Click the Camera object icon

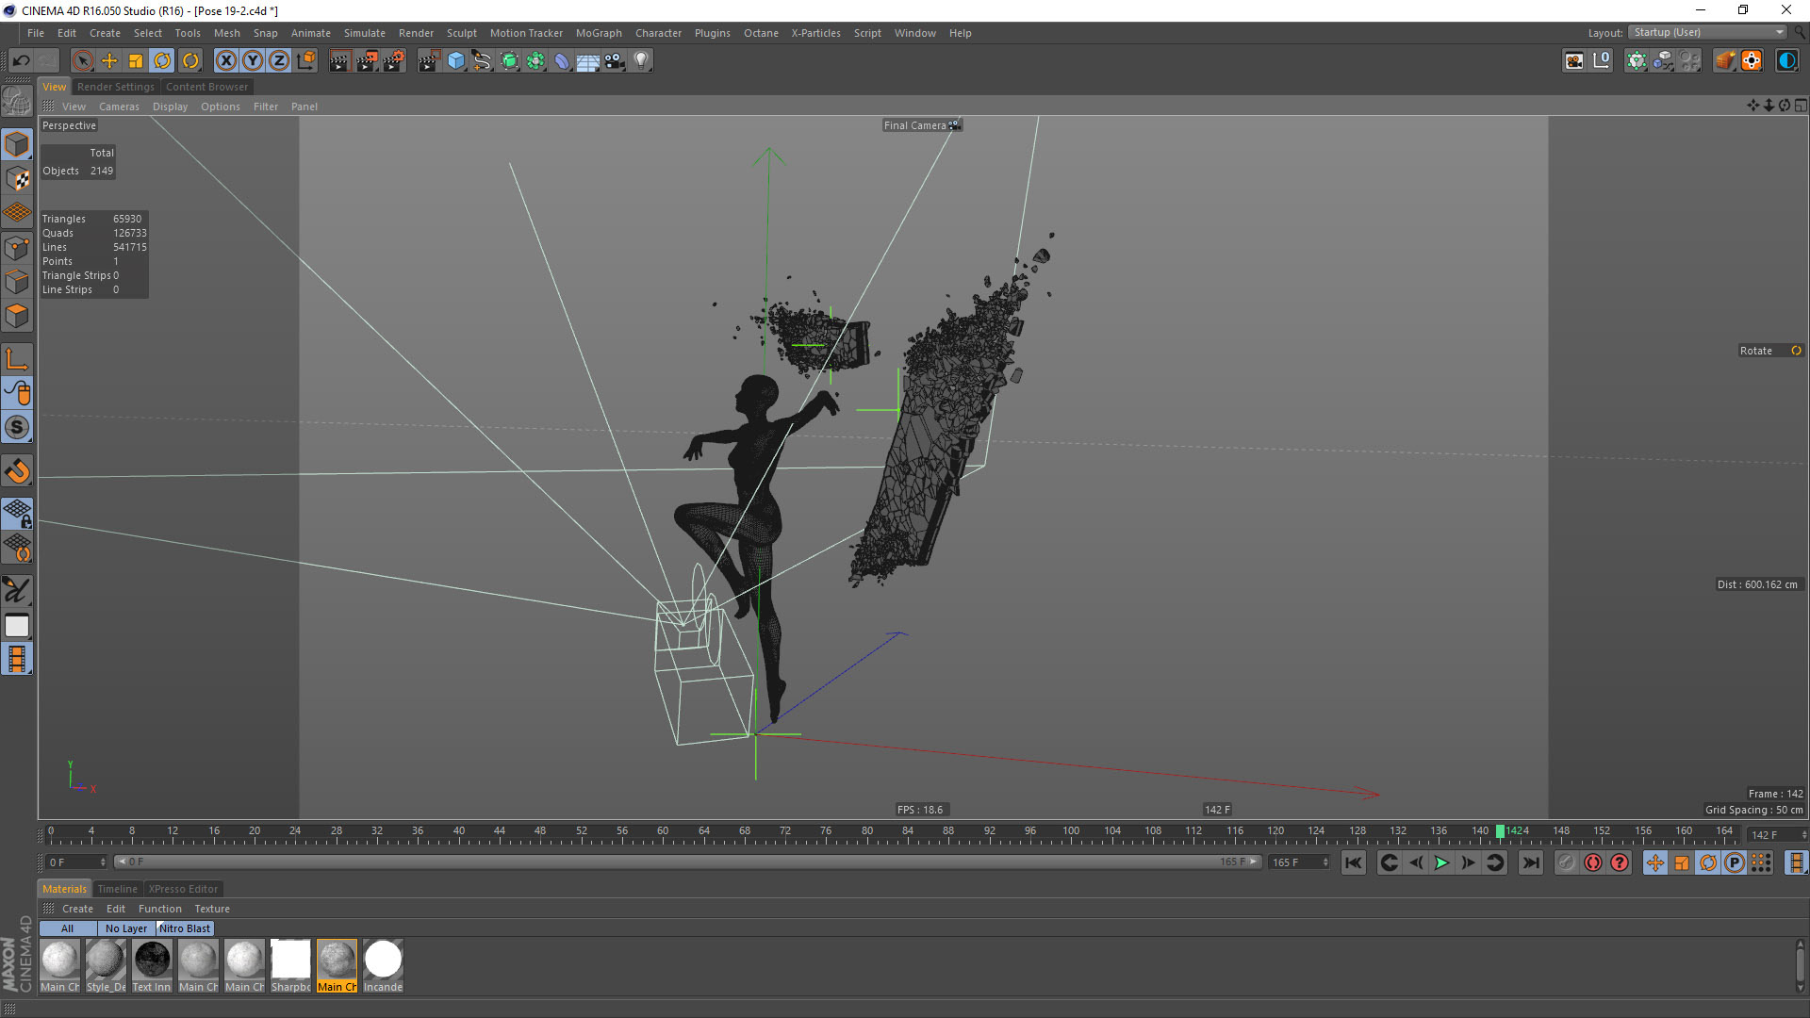[x=615, y=61]
